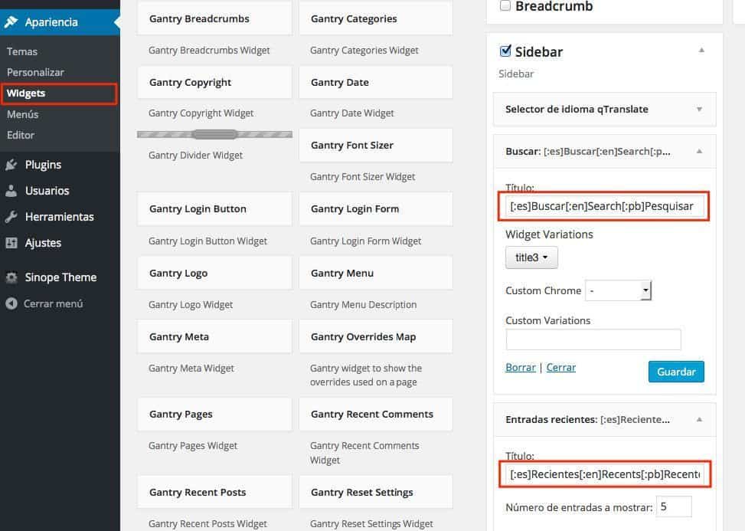
Task: Open the Personalizar submenu item
Action: pos(36,72)
